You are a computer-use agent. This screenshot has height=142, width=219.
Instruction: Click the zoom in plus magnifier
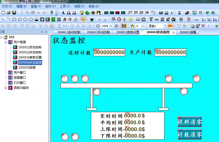coord(116,26)
